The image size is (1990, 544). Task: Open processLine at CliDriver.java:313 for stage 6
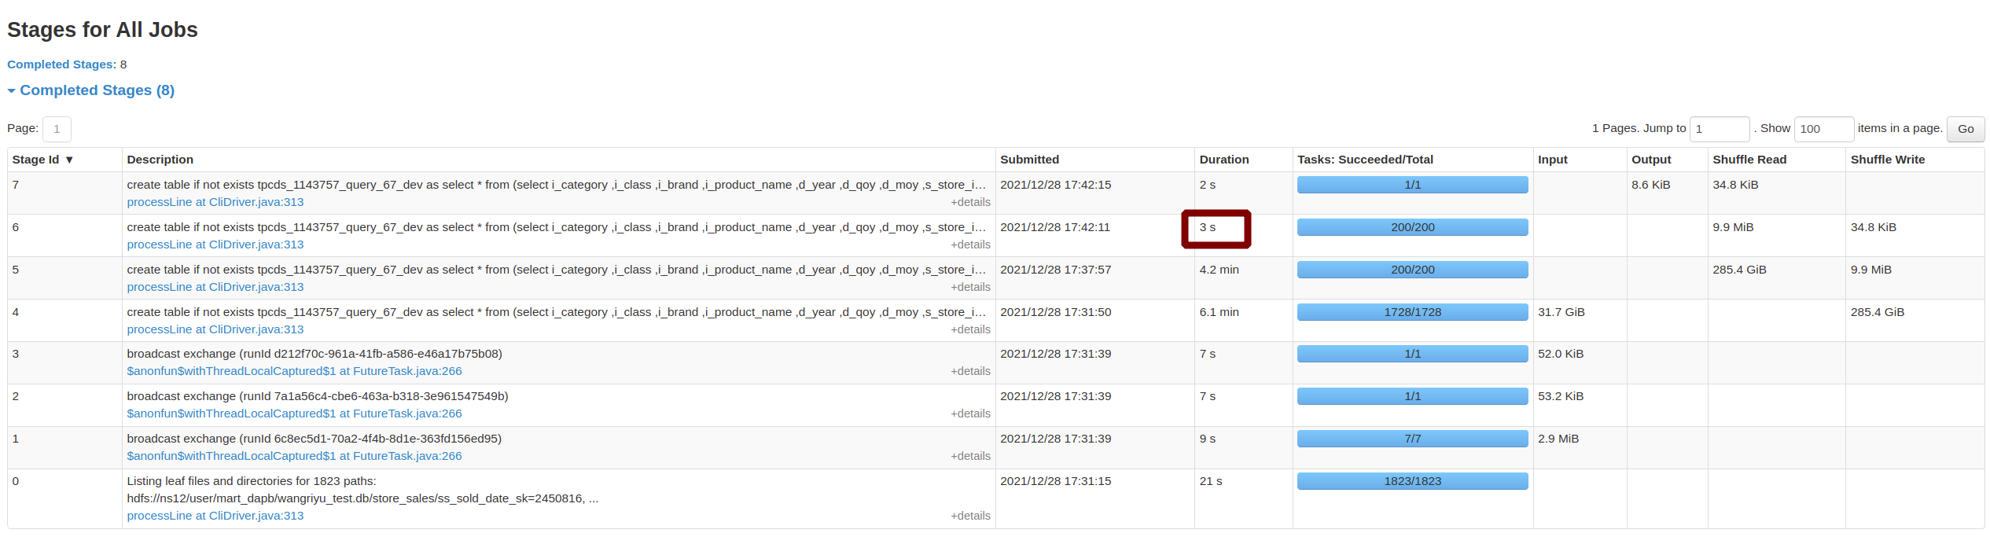coord(215,244)
